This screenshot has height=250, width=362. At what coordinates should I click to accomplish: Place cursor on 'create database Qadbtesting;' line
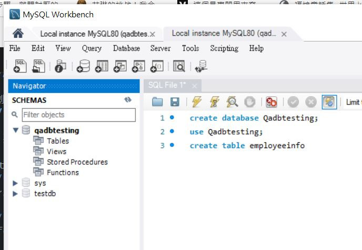coord(254,118)
